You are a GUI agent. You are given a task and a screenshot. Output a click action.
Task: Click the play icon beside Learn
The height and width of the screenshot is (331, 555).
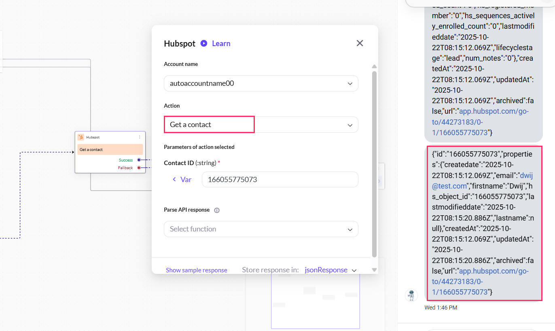[x=204, y=43]
